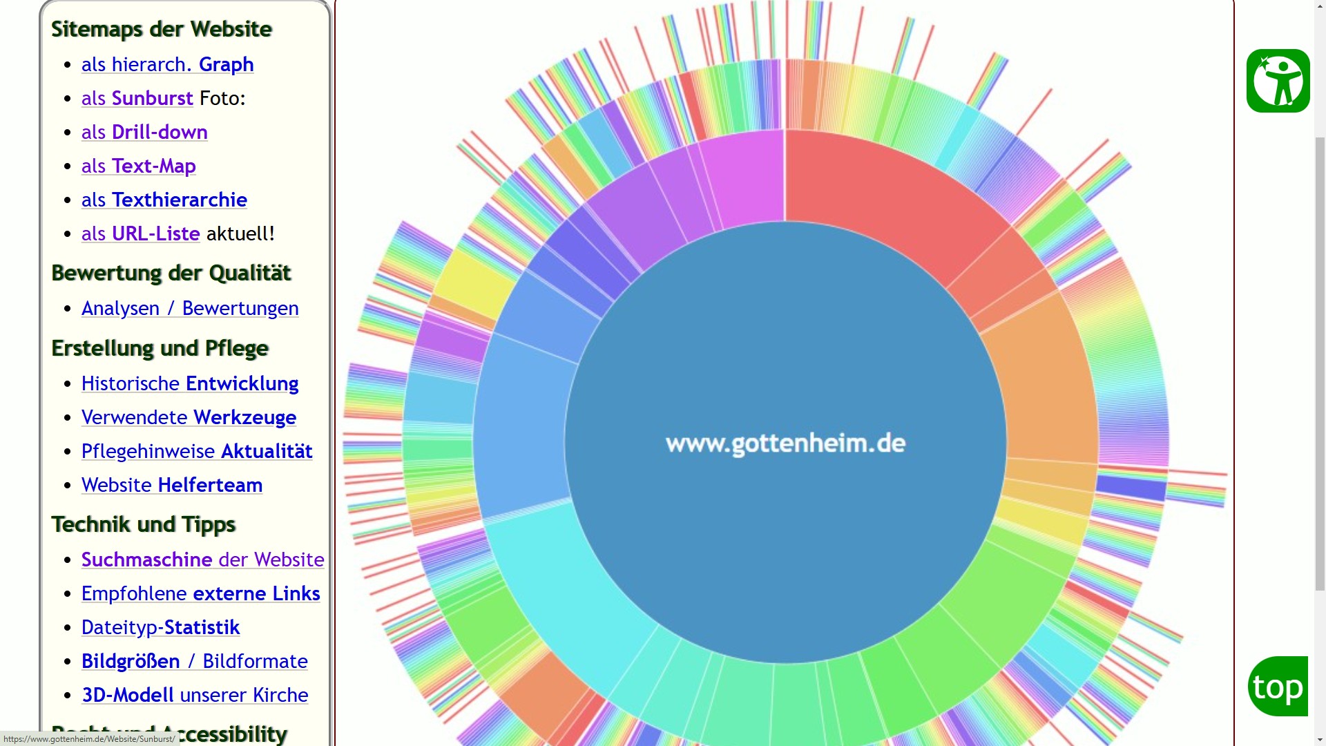The width and height of the screenshot is (1326, 746).
Task: Click the yellow block in the second ring
Action: [x=477, y=283]
